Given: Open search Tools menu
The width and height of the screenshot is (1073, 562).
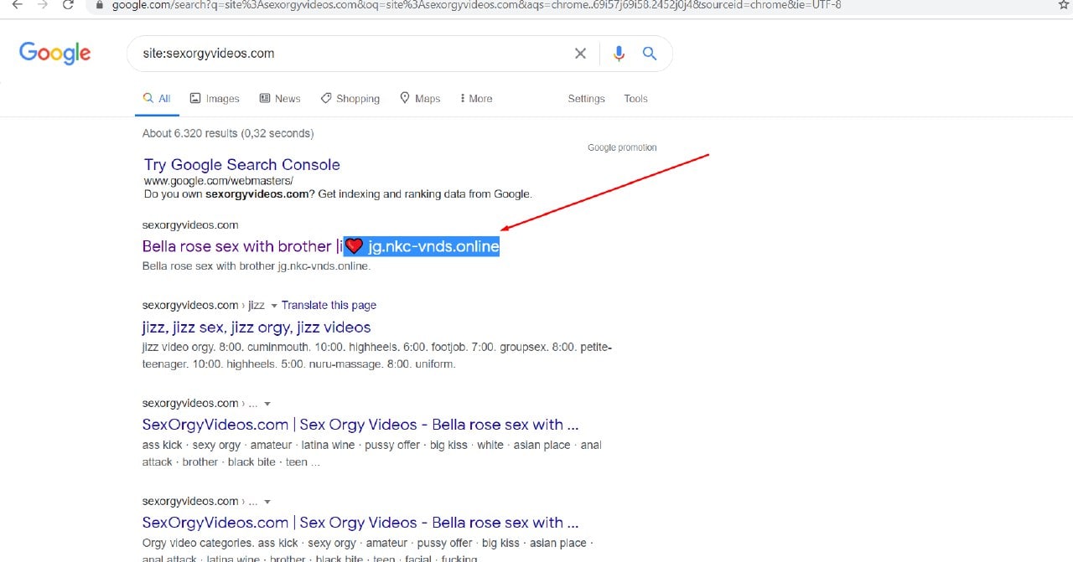Looking at the screenshot, I should [x=635, y=98].
